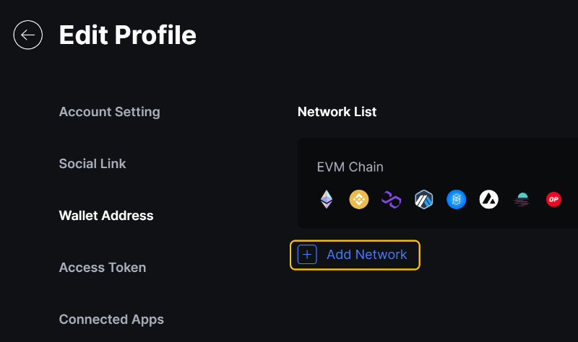The image size is (578, 342).
Task: Click the plus icon beside Add Network
Action: pyautogui.click(x=307, y=255)
